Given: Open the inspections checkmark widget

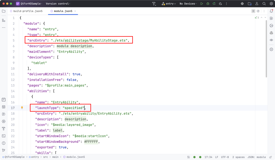Looking at the screenshot, I should [x=257, y=18].
